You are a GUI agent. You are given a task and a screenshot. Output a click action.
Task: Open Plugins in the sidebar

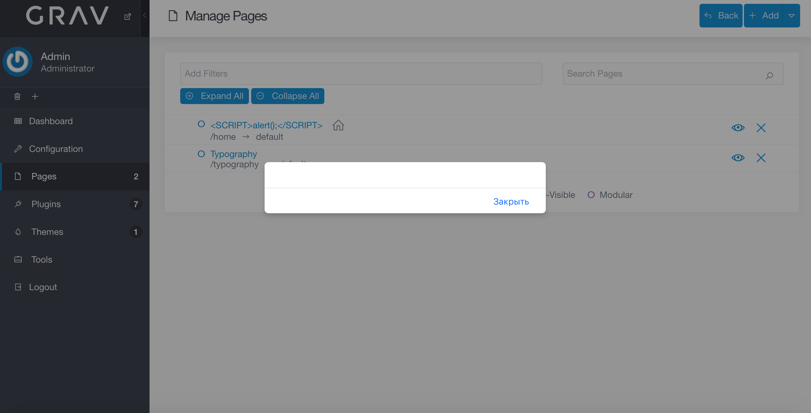[75, 204]
